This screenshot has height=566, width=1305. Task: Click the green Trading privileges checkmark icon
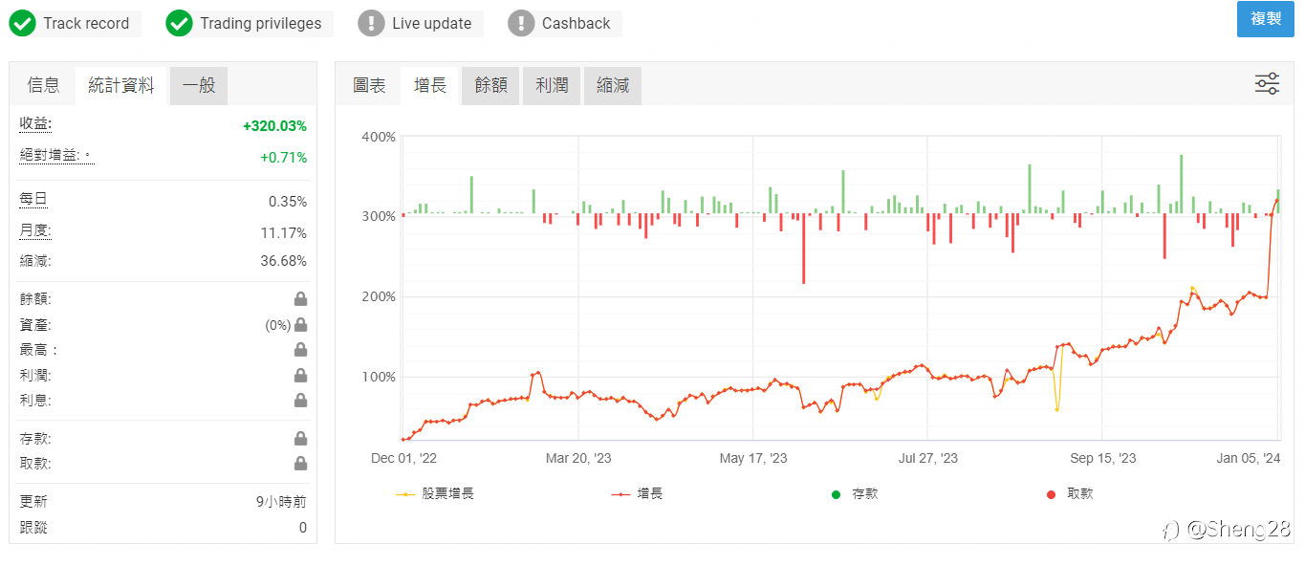tap(179, 24)
